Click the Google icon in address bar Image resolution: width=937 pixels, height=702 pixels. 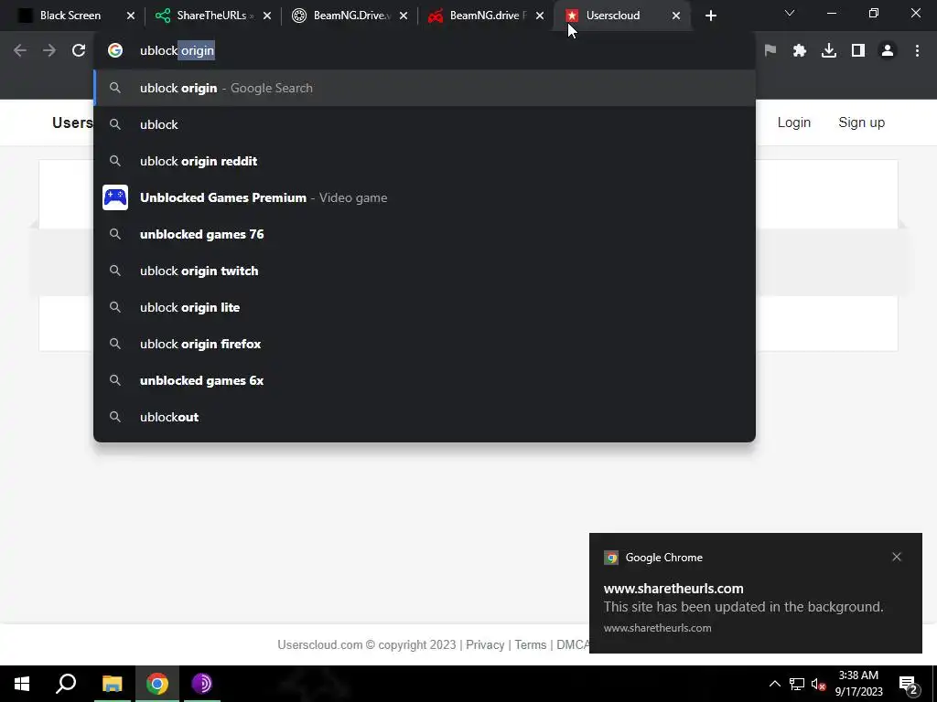coord(115,51)
